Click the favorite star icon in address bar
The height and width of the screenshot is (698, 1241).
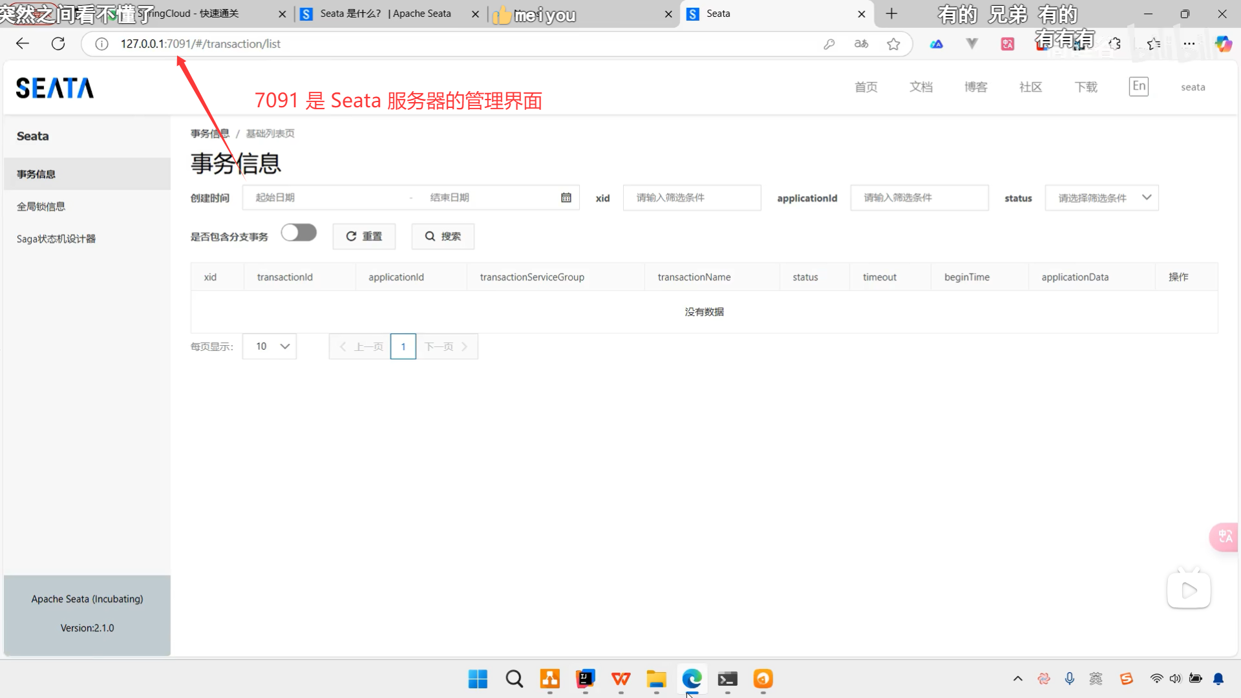(x=893, y=44)
